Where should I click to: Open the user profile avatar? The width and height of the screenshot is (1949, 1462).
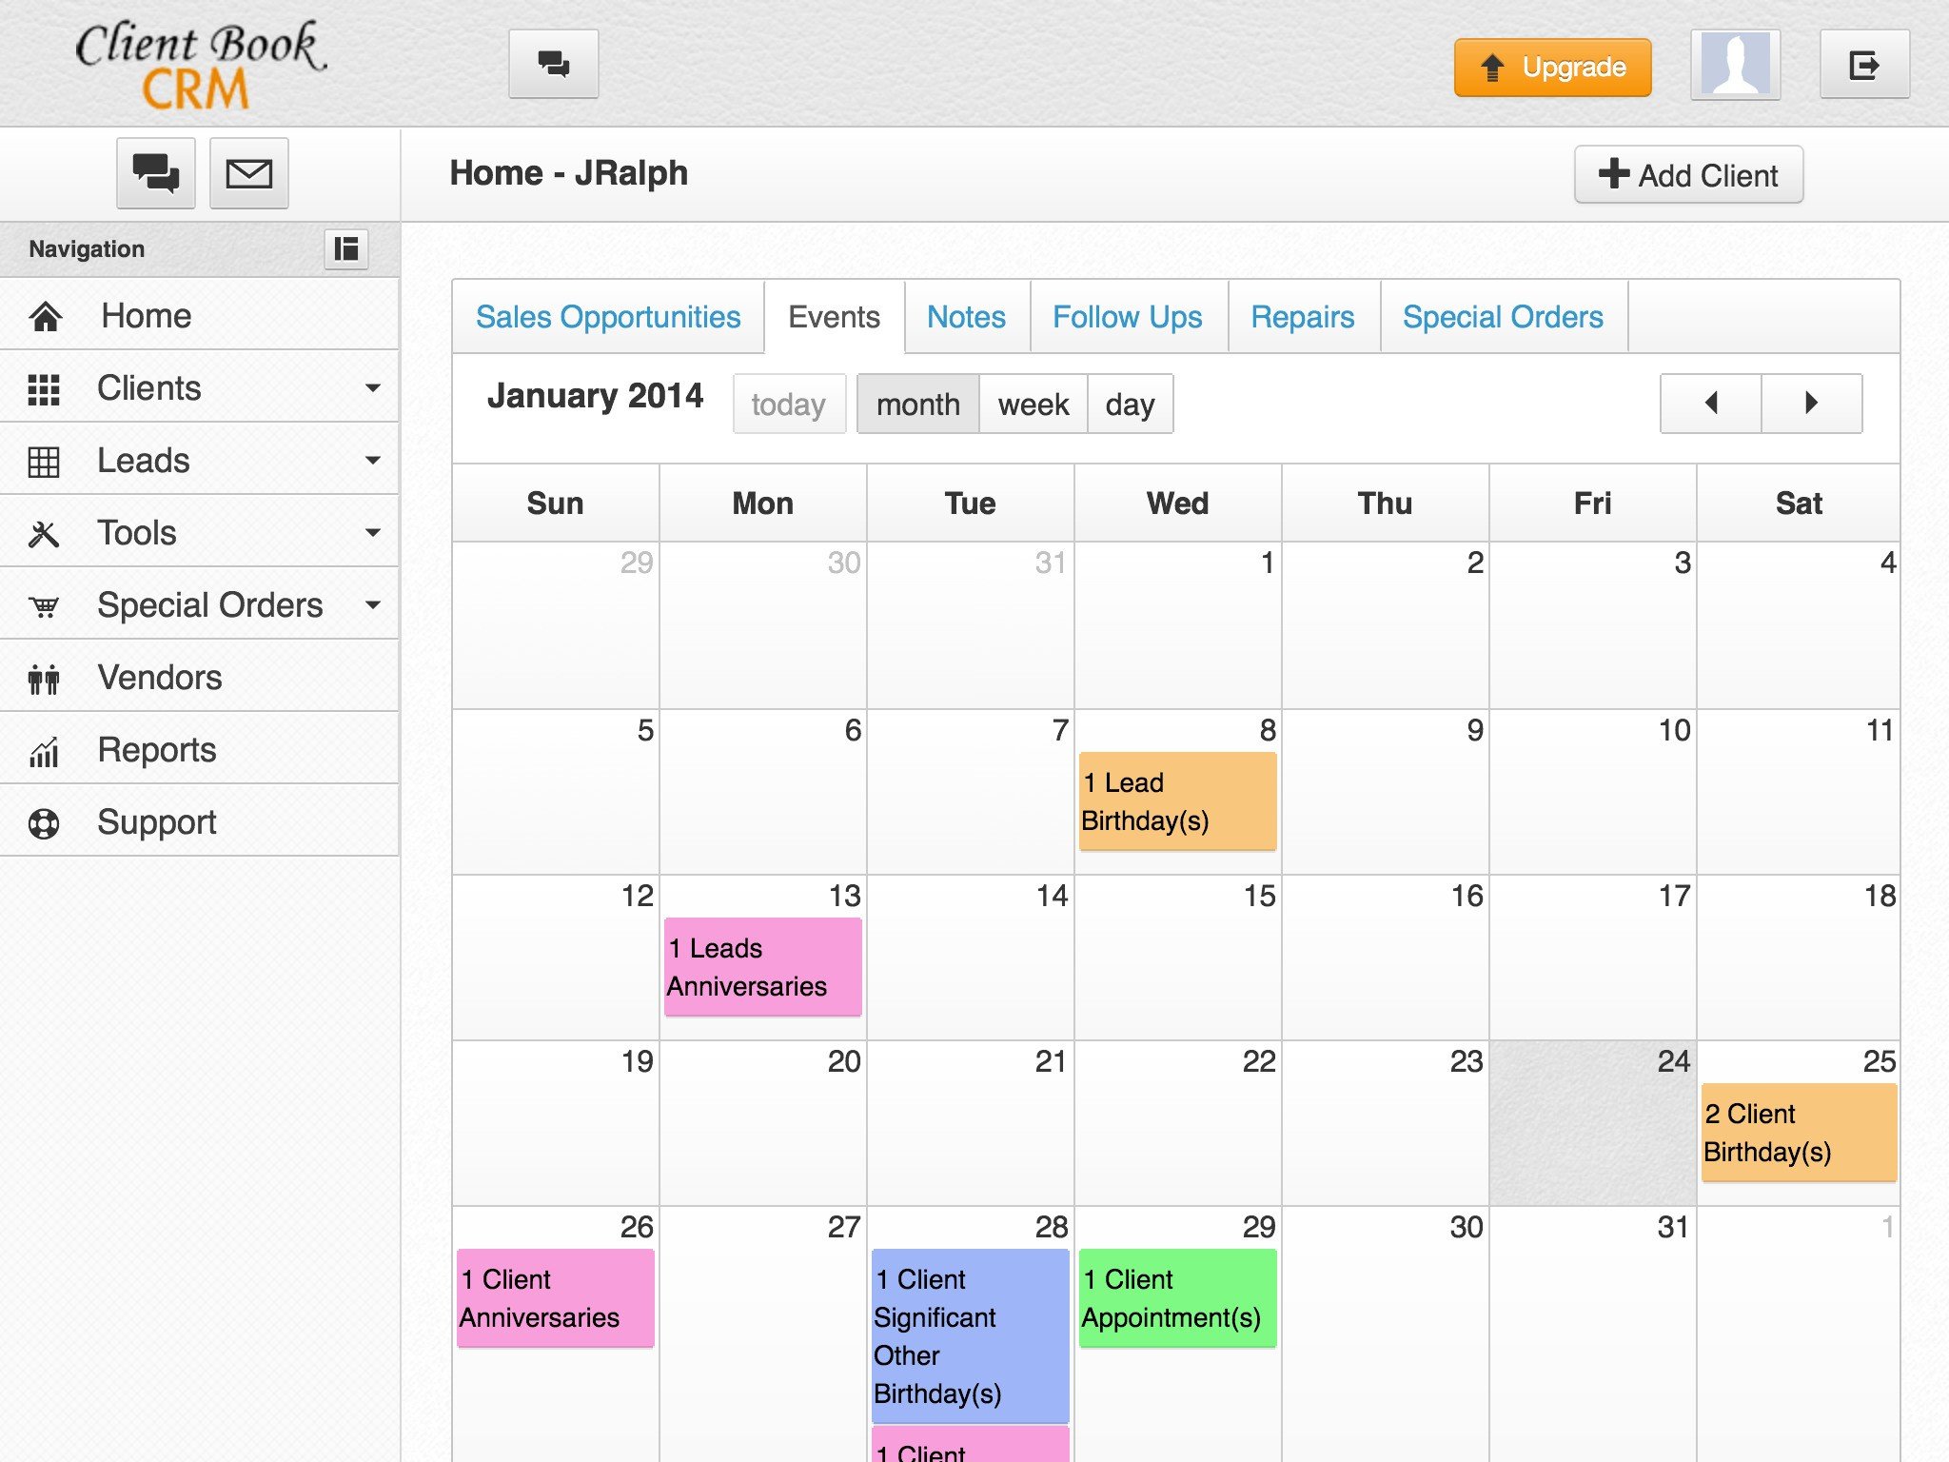(1735, 64)
